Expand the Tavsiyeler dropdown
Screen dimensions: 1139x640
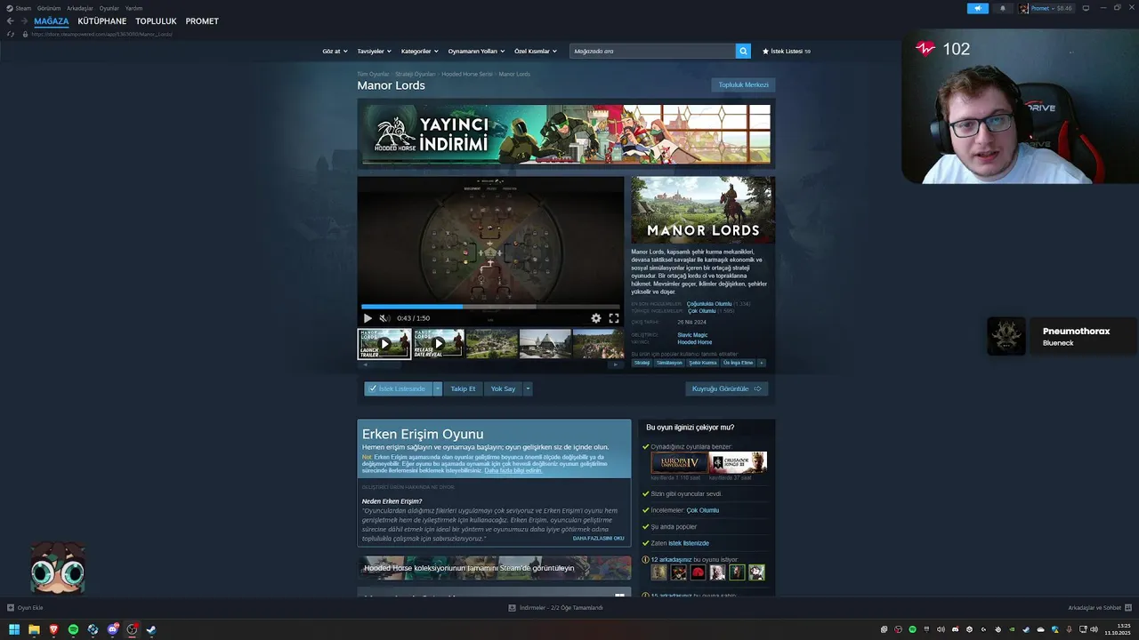pos(374,52)
